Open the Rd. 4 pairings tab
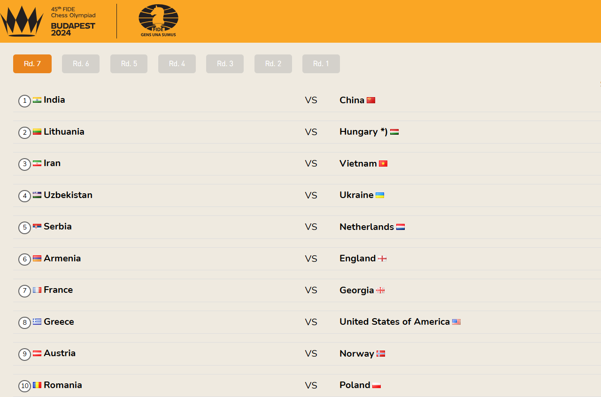 177,64
